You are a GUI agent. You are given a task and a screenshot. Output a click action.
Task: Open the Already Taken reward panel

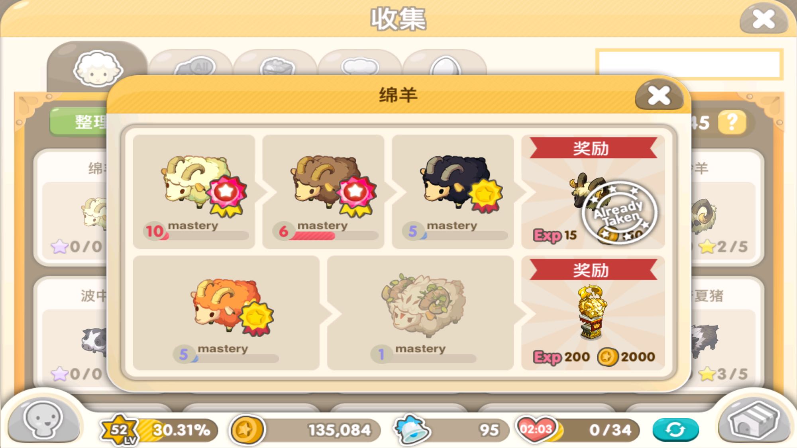coord(593,192)
